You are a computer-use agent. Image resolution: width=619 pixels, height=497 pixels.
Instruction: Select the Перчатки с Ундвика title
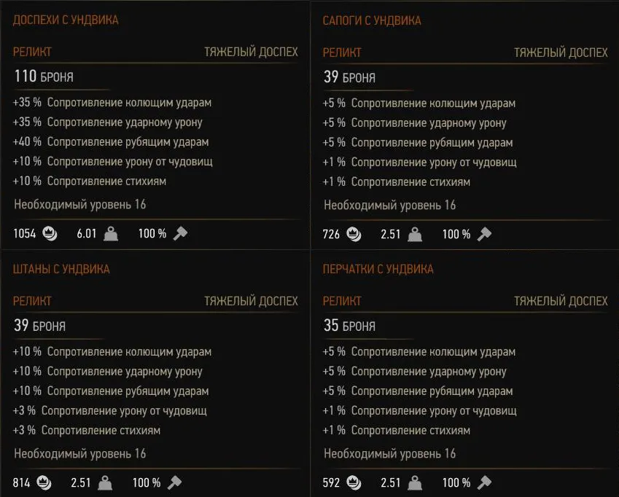pos(378,270)
